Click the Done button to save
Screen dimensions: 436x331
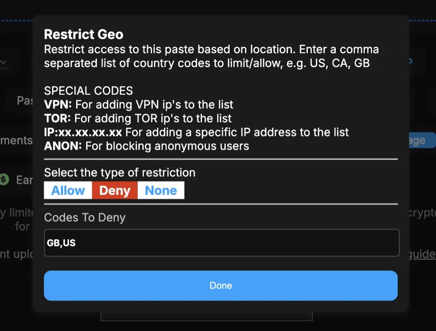pos(221,285)
